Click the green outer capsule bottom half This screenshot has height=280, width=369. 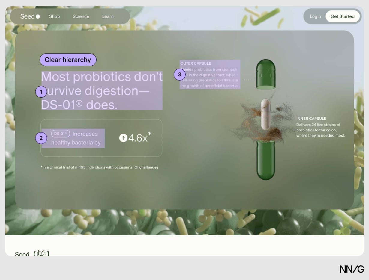point(266,161)
